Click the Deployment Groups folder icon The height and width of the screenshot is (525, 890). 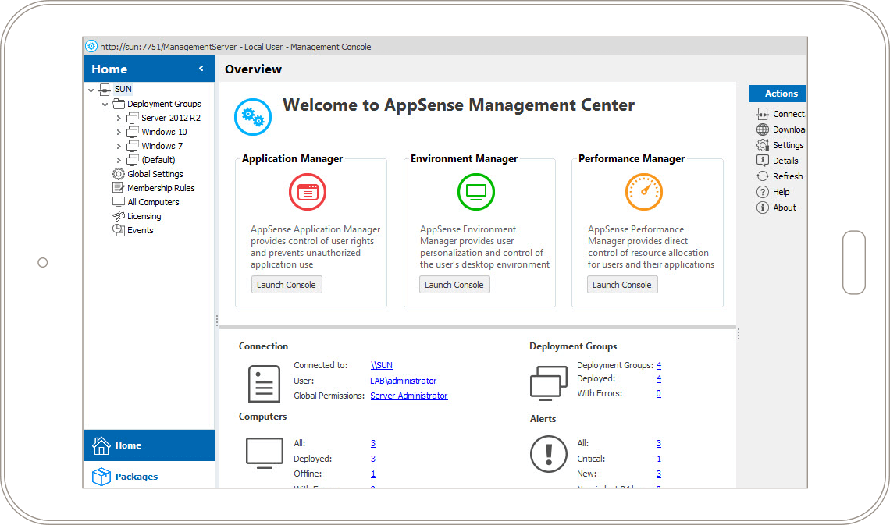[119, 104]
